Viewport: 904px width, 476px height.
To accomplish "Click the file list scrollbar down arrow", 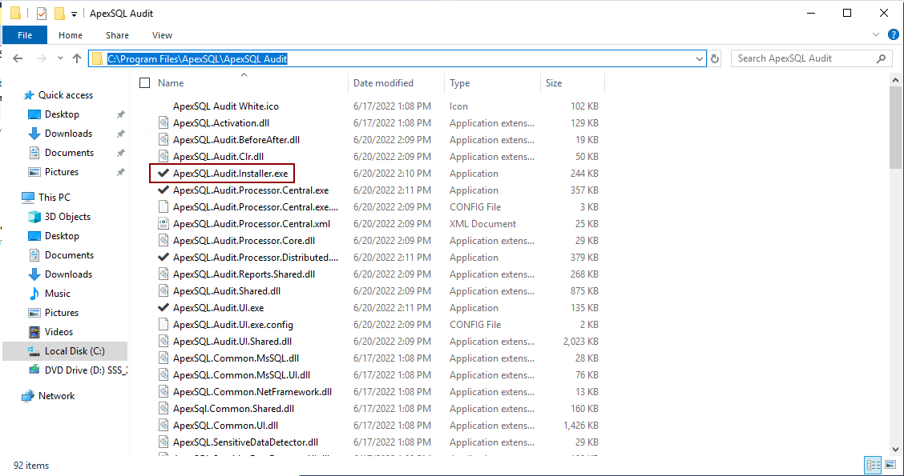I will point(896,449).
